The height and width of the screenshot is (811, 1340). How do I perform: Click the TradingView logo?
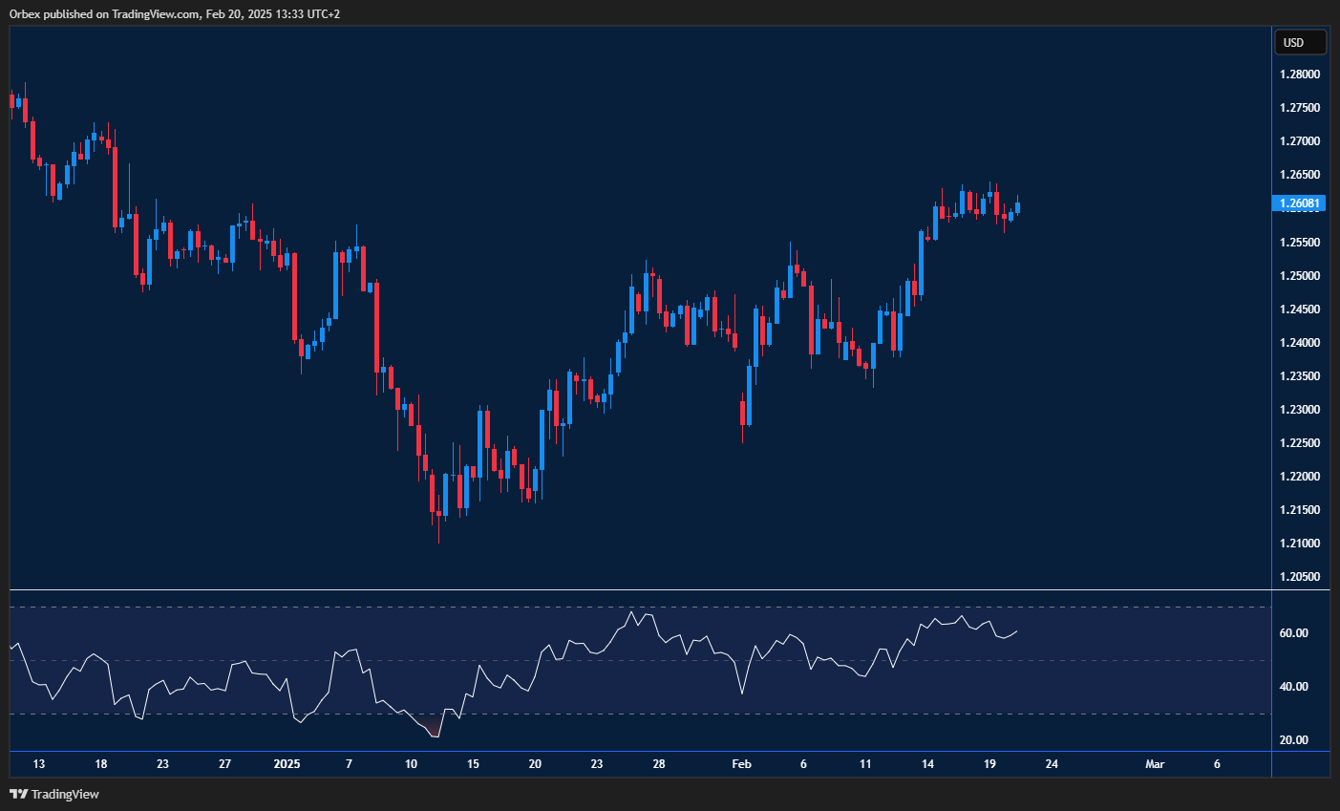point(54,794)
